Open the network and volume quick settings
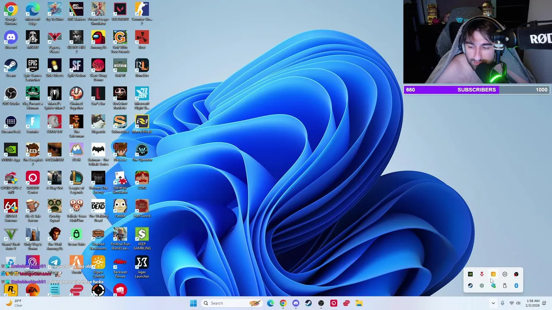Viewport: 552px width, 310px height. click(x=515, y=303)
